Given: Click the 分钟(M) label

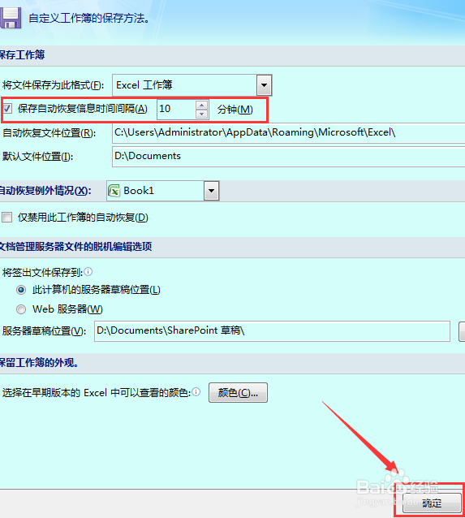Looking at the screenshot, I should click(235, 110).
